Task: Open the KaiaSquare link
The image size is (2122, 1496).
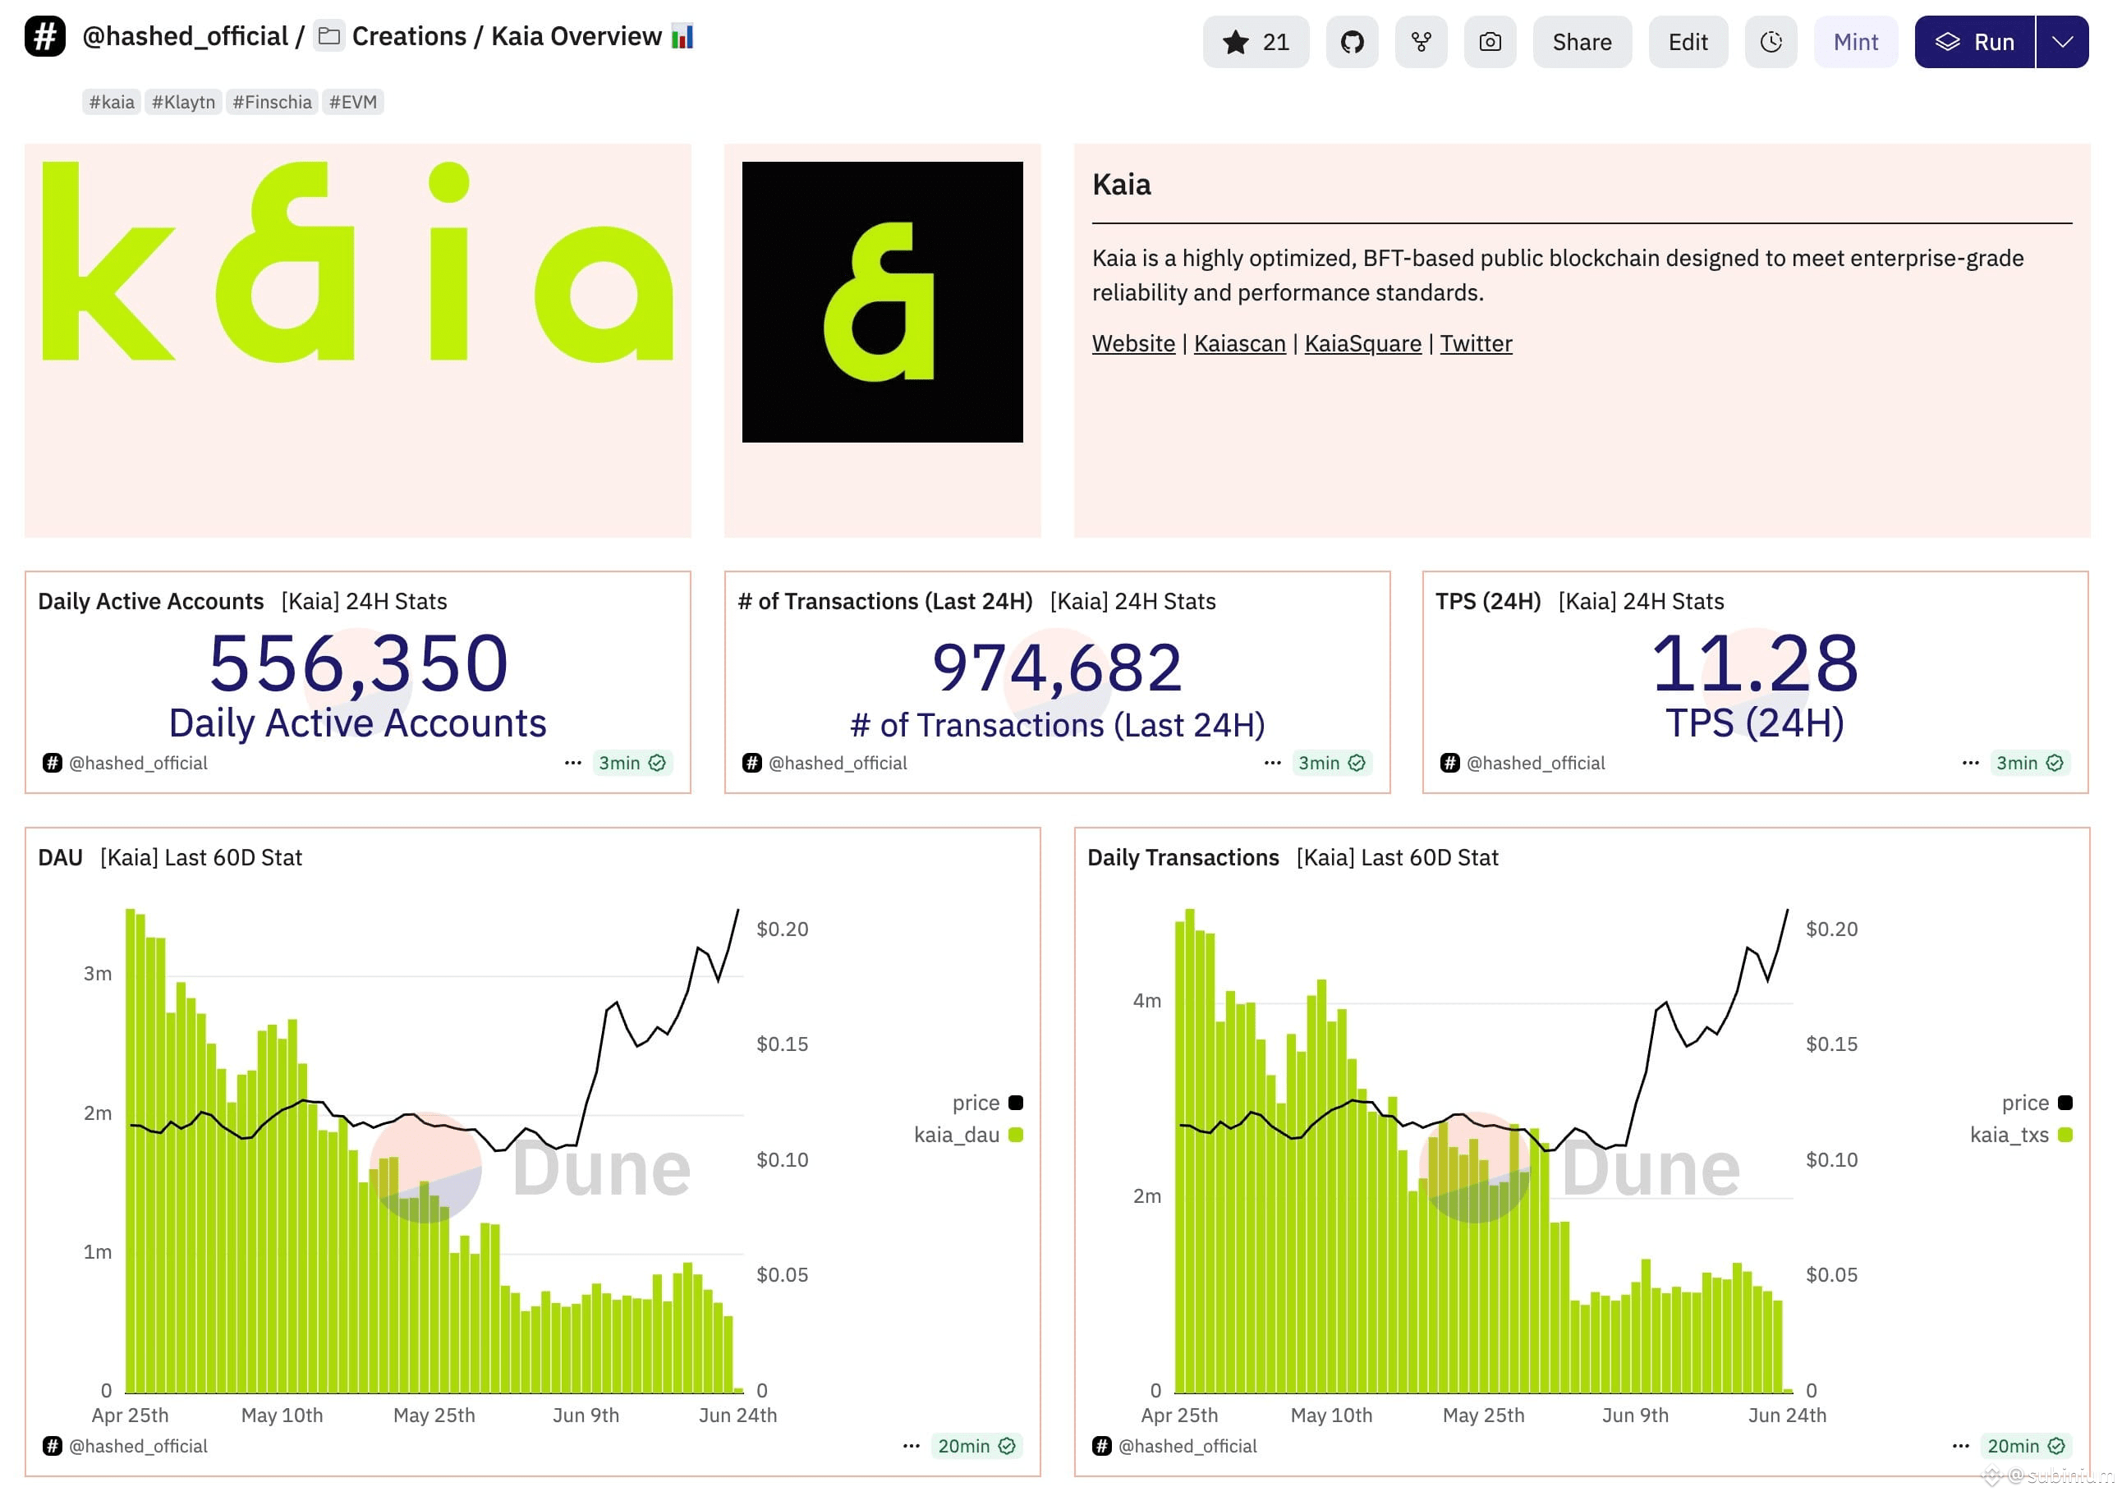Action: coord(1363,344)
